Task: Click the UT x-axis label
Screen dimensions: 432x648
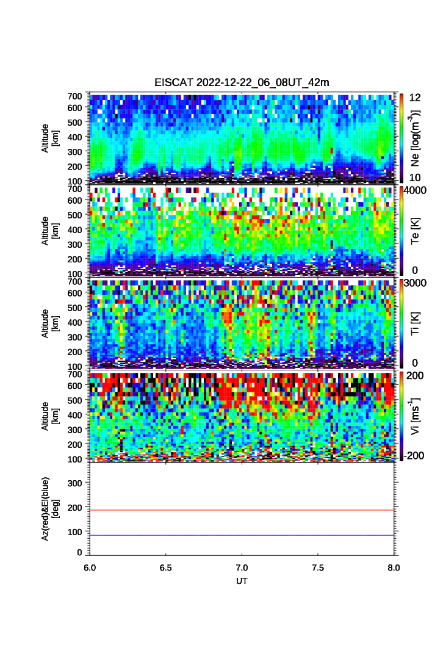Action: coord(242,581)
